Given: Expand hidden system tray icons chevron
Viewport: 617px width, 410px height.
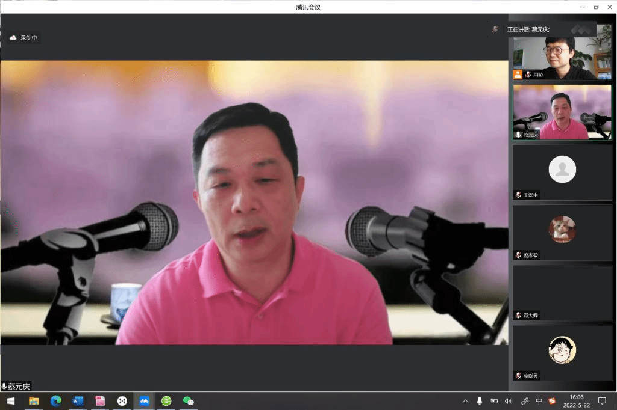Looking at the screenshot, I should pyautogui.click(x=465, y=401).
